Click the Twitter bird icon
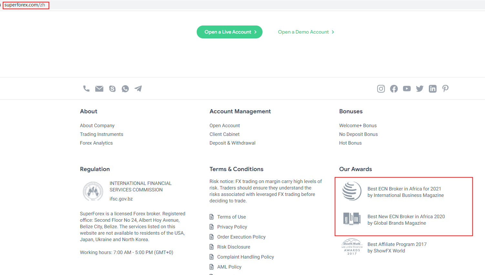This screenshot has height=275, width=485. (420, 89)
